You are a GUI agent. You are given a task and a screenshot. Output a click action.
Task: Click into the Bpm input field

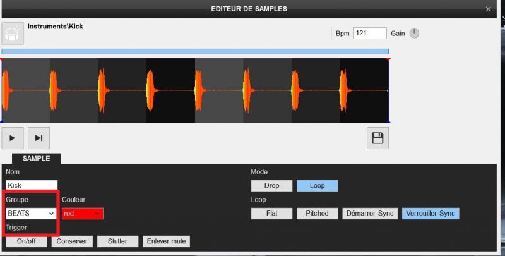coord(370,34)
